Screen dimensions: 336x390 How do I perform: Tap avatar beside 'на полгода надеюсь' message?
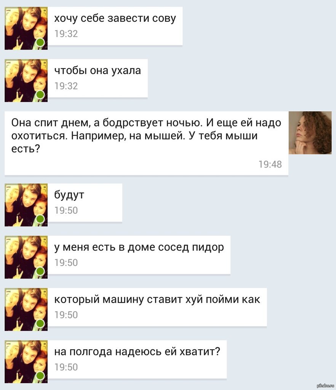point(26,362)
